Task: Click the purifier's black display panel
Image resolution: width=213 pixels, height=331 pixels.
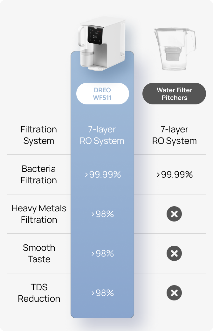Action: pos(96,35)
